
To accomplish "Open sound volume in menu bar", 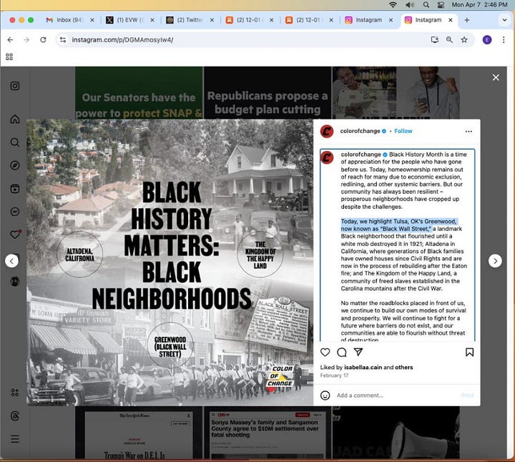I will [410, 4].
